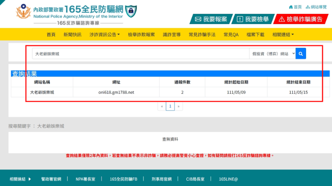Open the 165LINE@ footer link
This screenshot has height=186, width=332.
(x=228, y=179)
